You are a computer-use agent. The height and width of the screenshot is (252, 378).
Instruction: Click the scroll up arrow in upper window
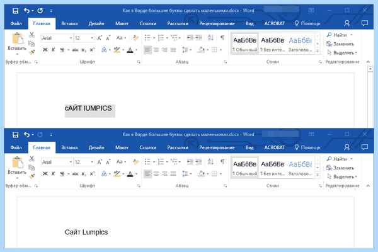pos(370,69)
